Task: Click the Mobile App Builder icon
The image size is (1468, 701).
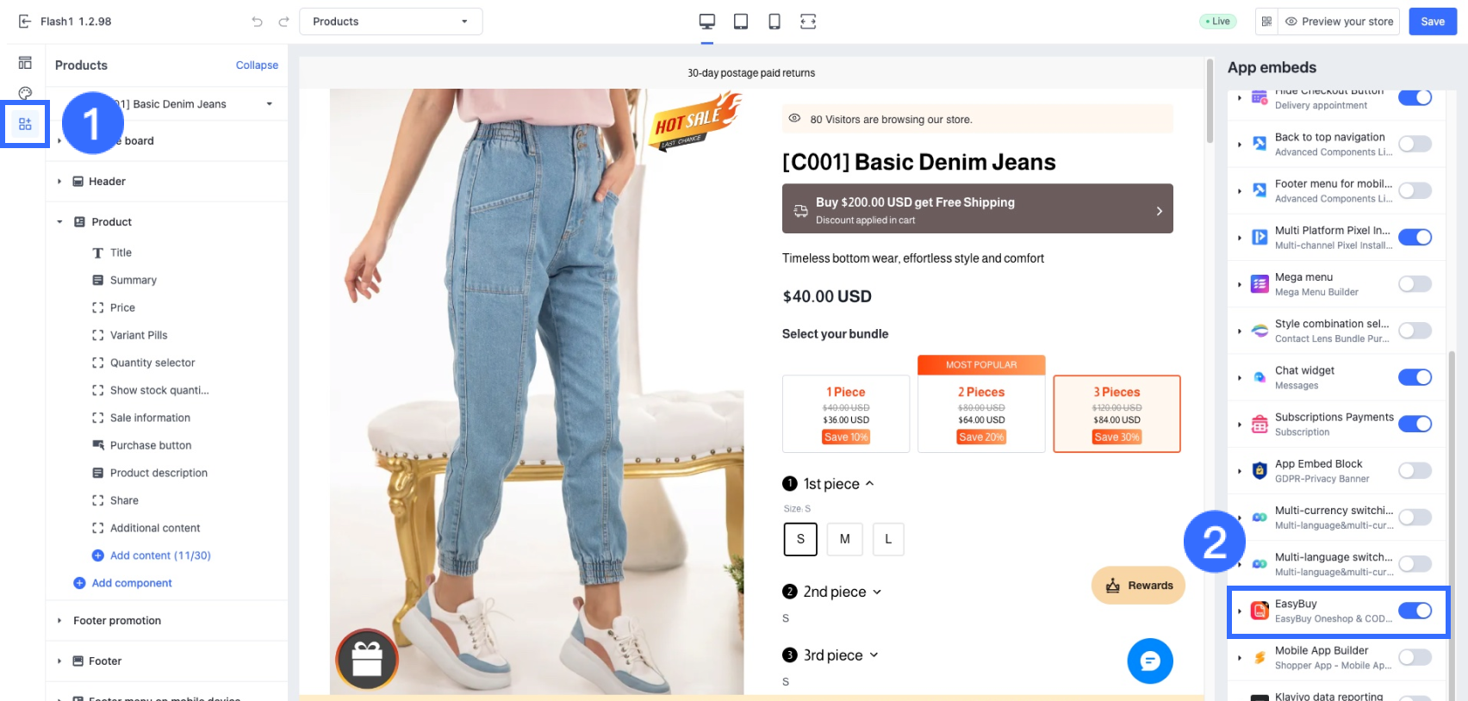Action: [1260, 658]
